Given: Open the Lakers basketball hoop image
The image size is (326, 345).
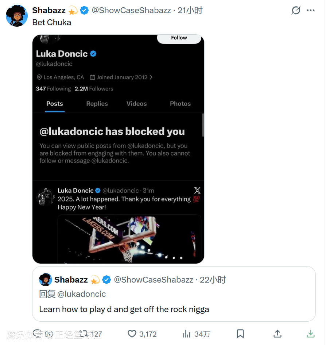Looking at the screenshot, I should [129, 238].
